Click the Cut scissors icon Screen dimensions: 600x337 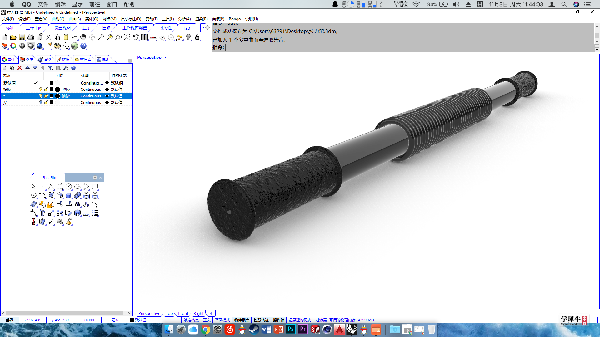[48, 37]
